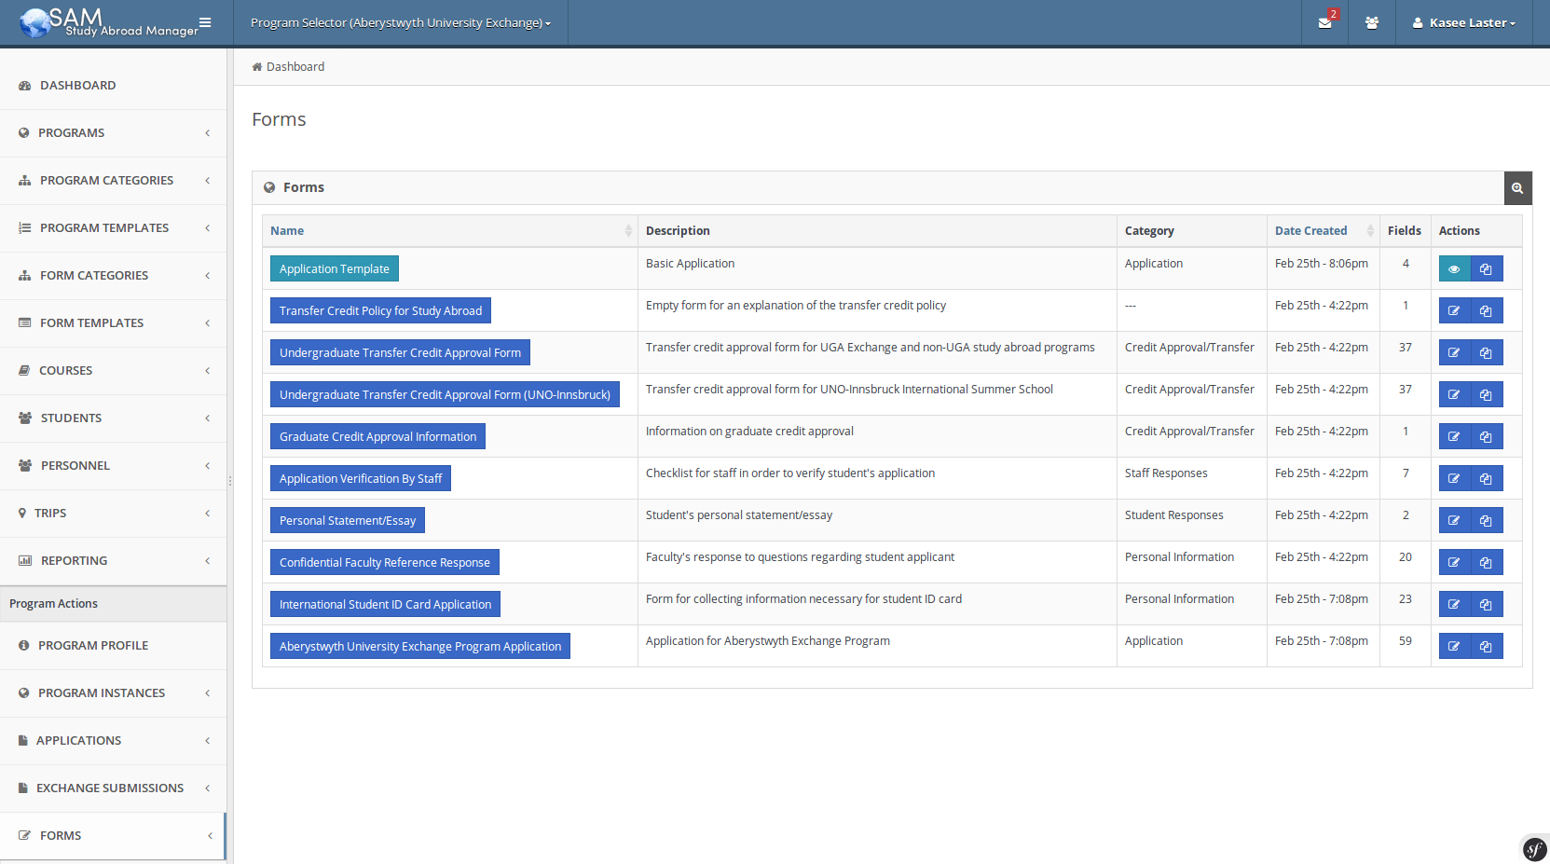The image size is (1550, 864).
Task: Copy Confidential Faculty Reference Response form
Action: [1487, 562]
